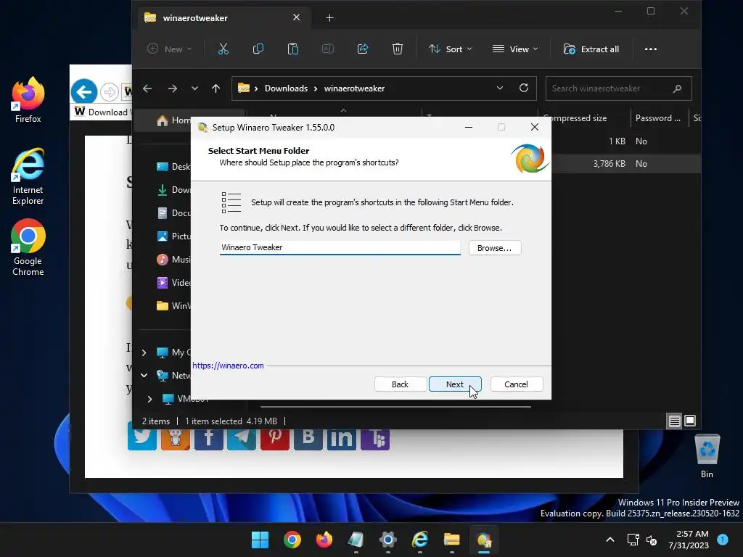
Task: Go back in File Explorer
Action: (147, 88)
